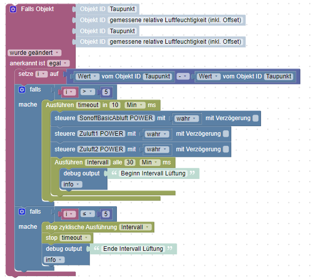This screenshot has width=319, height=280.
Task: Select the 'Falls Objekt' block title
Action: click(x=37, y=9)
